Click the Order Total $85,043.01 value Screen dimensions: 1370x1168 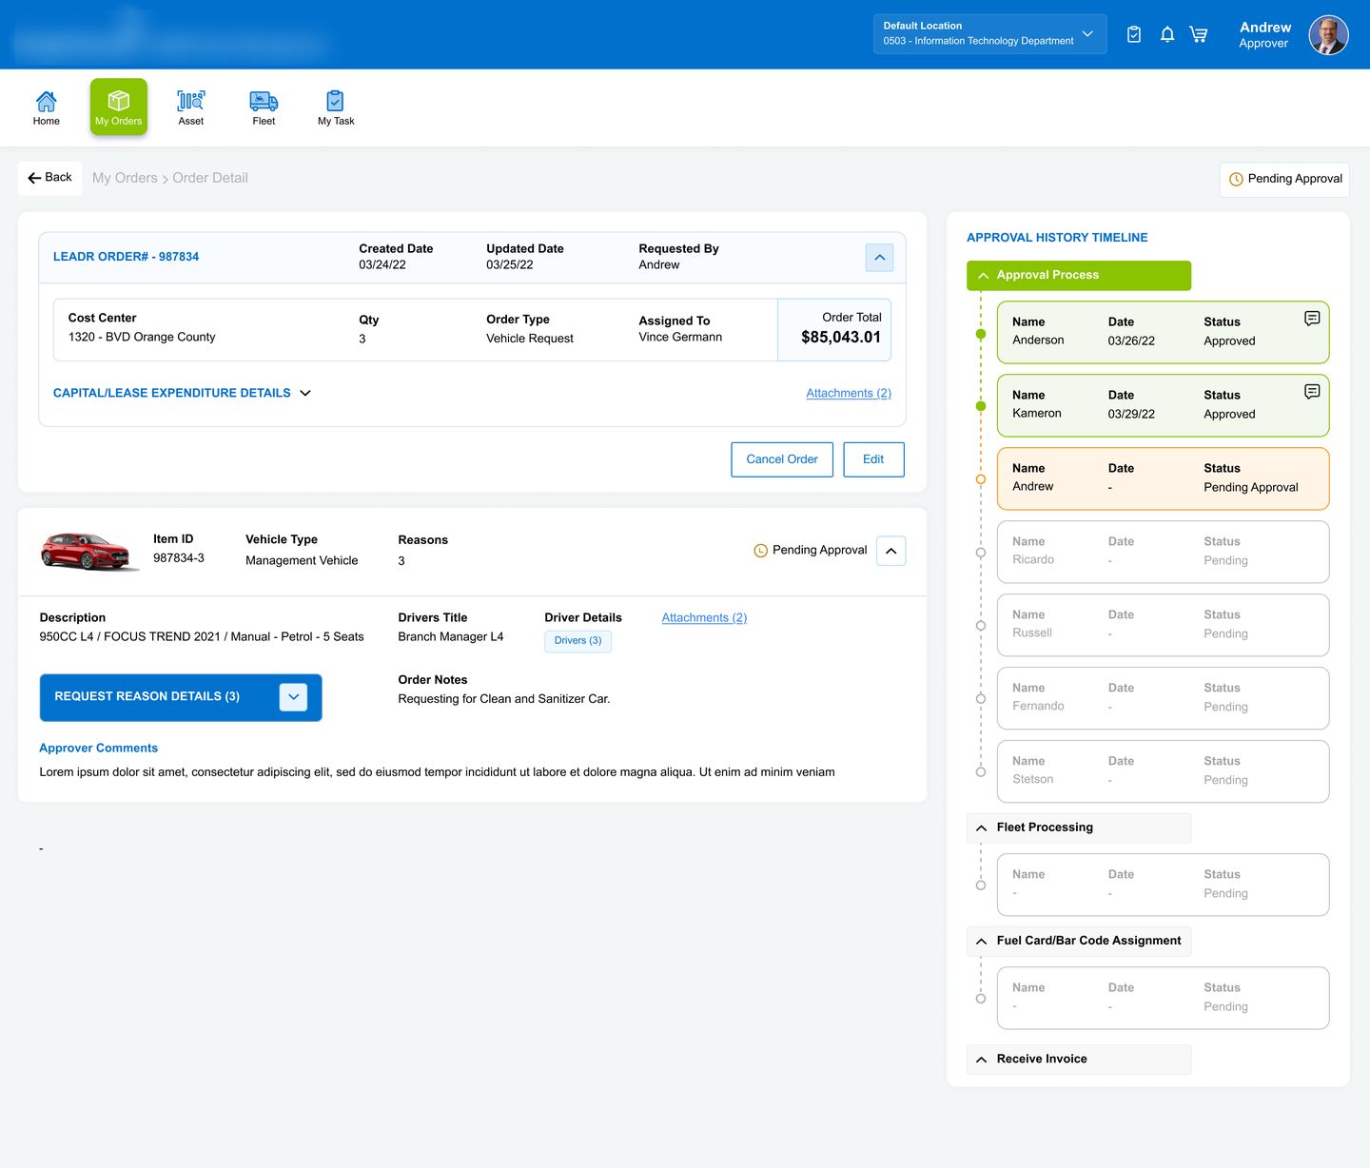[841, 338]
